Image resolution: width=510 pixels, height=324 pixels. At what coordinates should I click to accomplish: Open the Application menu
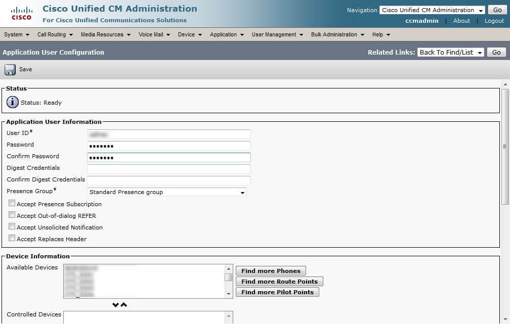tap(227, 34)
